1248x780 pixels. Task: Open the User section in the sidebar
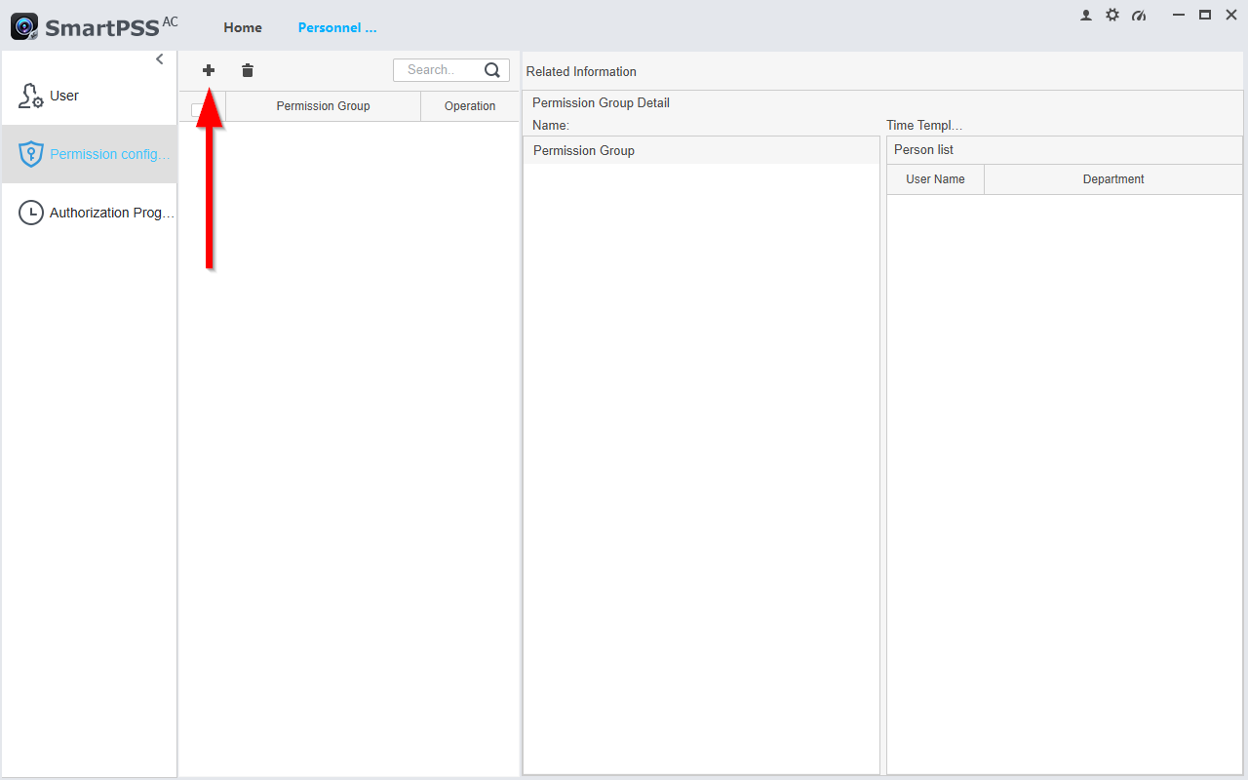coord(64,96)
